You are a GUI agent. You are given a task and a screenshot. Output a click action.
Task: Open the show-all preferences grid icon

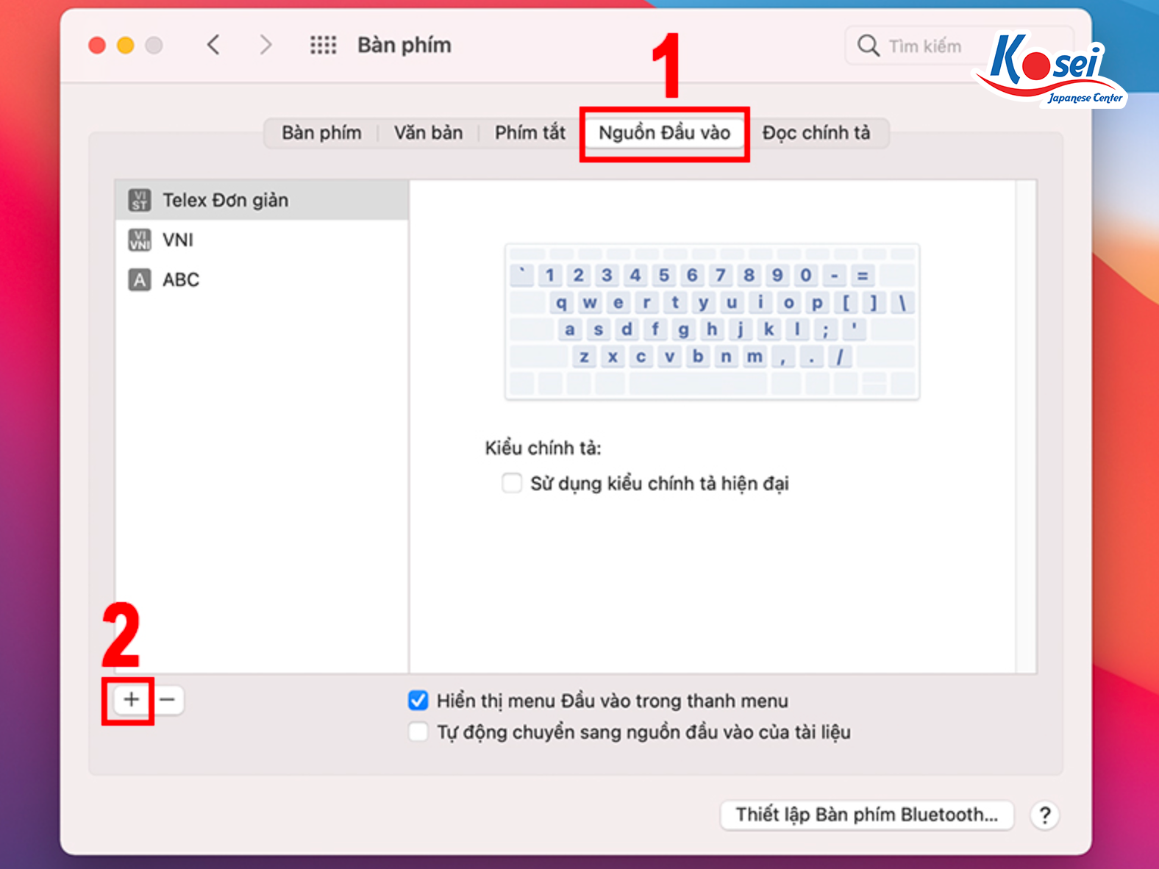(323, 45)
